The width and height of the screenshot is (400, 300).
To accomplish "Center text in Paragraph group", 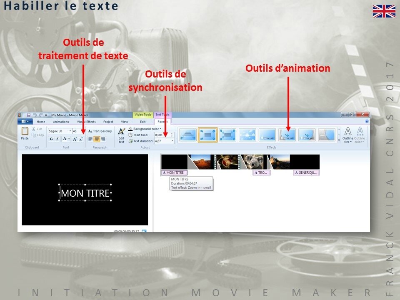I will pyautogui.click(x=97, y=139).
